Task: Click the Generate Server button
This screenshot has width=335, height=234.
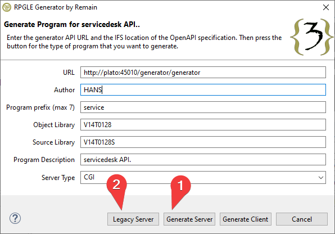Action: click(189, 219)
